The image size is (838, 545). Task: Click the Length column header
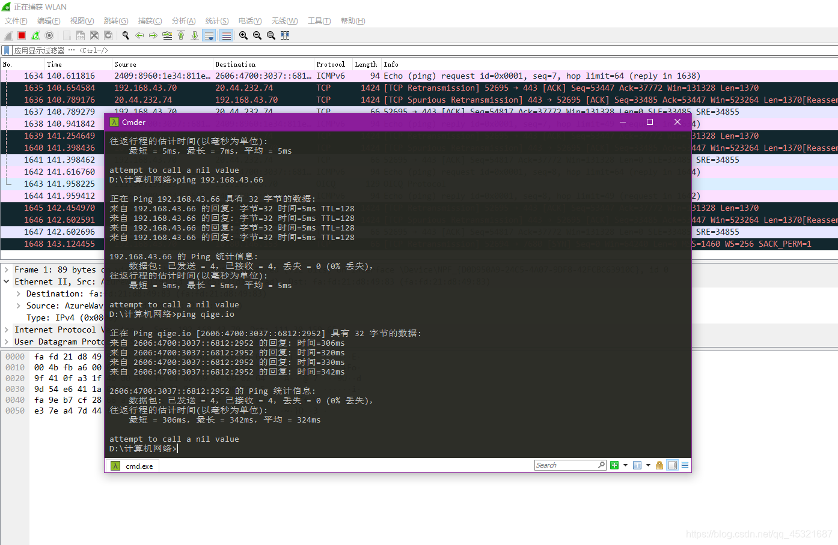[x=367, y=64]
